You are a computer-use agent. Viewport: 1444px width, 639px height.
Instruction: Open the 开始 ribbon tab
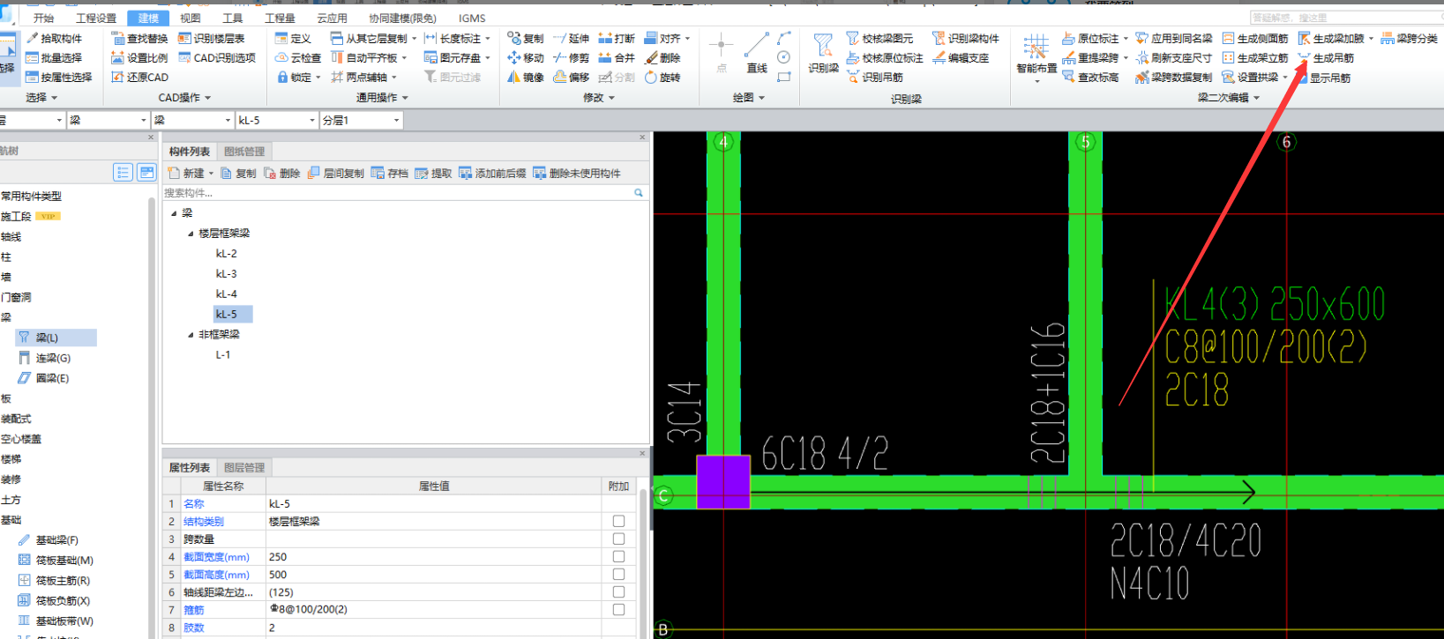click(x=43, y=18)
